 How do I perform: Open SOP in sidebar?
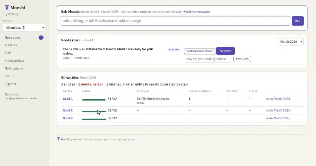8,53
